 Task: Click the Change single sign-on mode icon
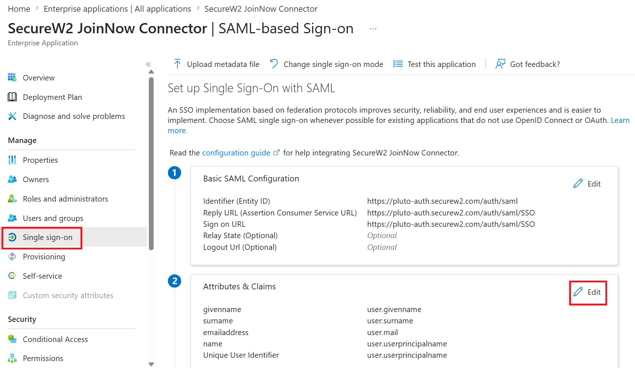click(274, 64)
